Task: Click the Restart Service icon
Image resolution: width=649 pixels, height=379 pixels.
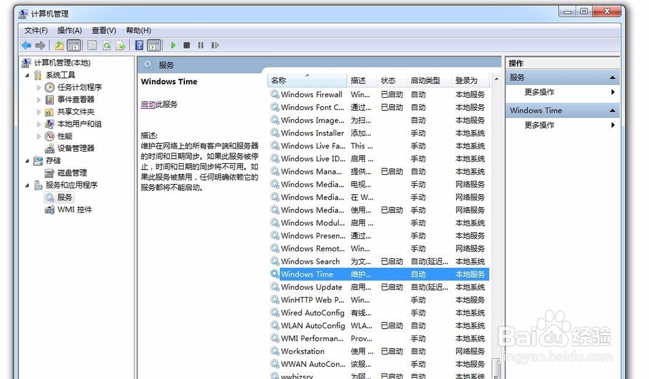Action: [x=215, y=45]
